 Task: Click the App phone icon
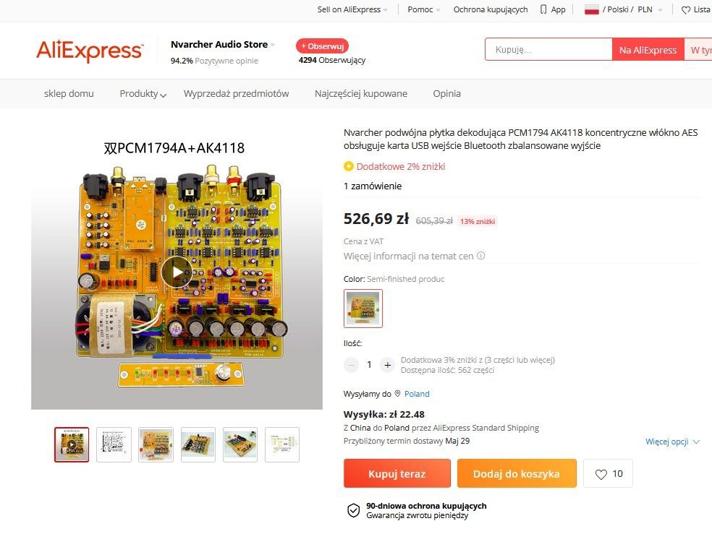point(543,9)
